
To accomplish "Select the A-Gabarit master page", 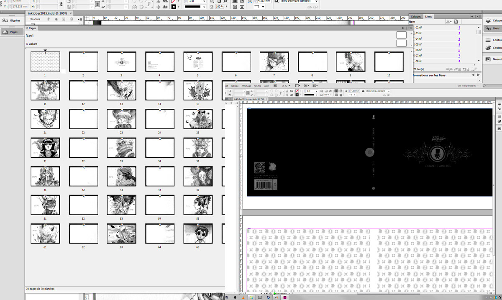I will point(32,44).
